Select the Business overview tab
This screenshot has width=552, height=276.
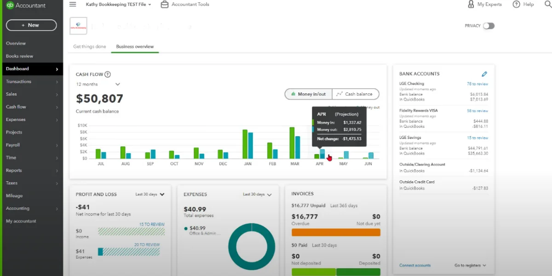tap(135, 46)
